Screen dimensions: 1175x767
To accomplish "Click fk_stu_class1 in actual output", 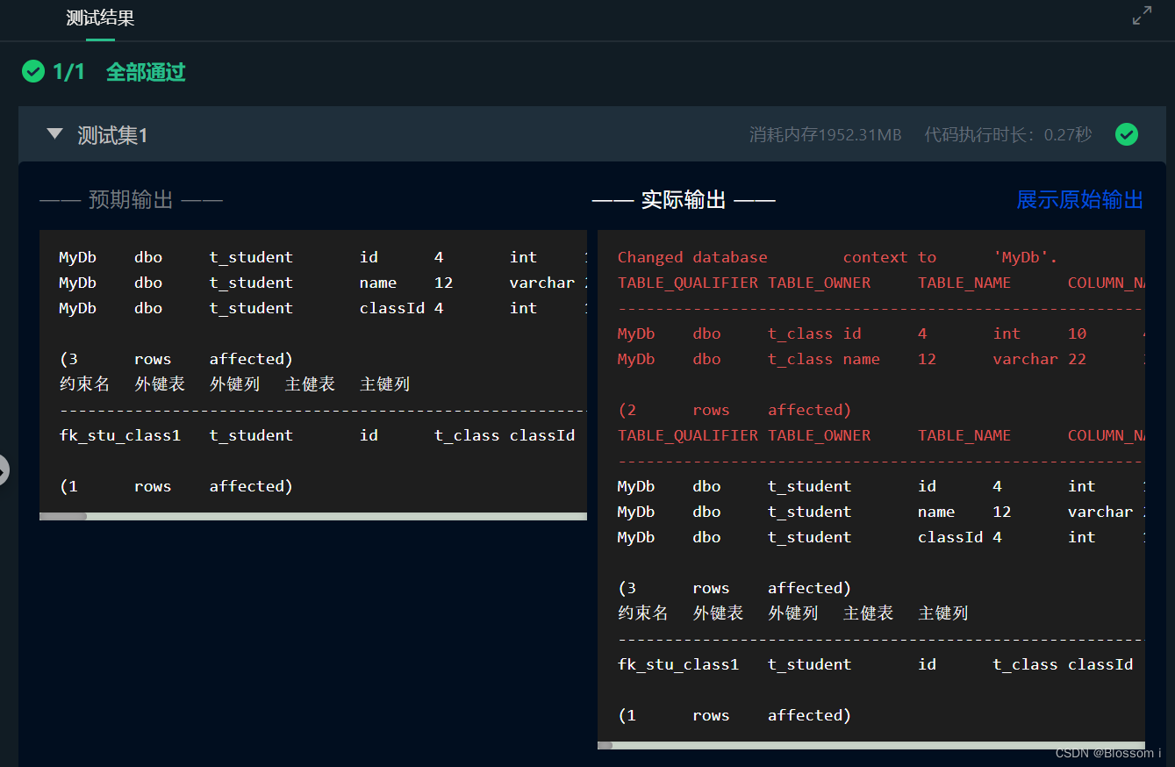I will tap(678, 664).
